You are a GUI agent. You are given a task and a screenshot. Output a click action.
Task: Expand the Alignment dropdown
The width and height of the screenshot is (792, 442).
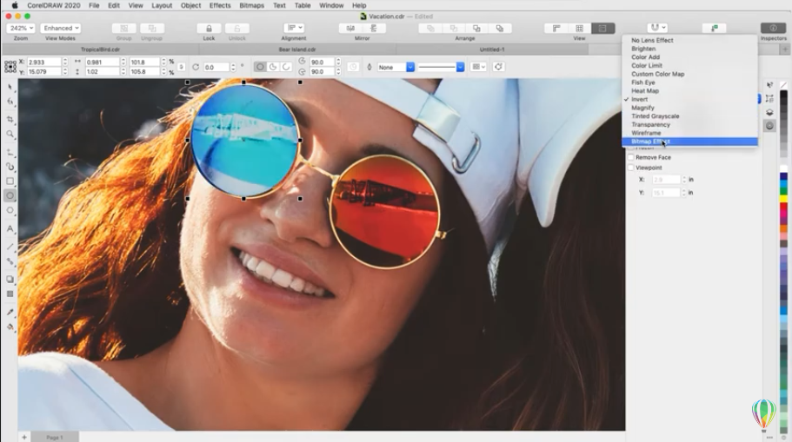[x=294, y=29]
